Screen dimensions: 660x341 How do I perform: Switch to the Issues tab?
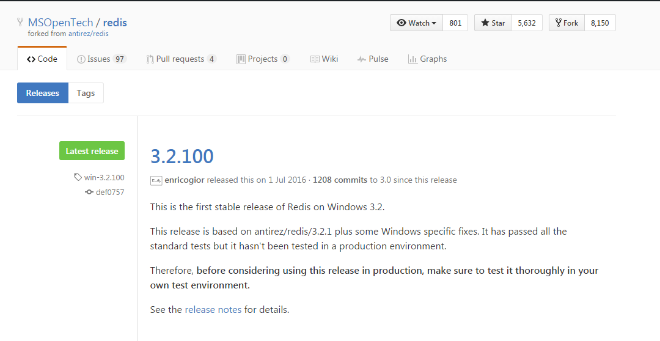[x=101, y=59]
